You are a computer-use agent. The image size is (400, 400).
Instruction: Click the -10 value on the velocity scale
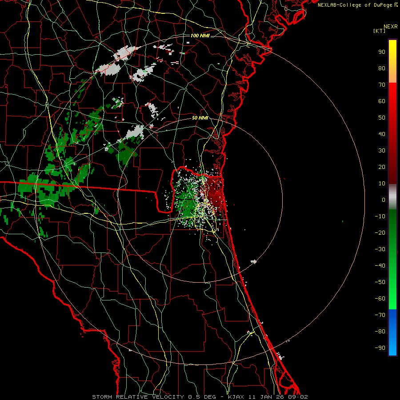coord(380,216)
